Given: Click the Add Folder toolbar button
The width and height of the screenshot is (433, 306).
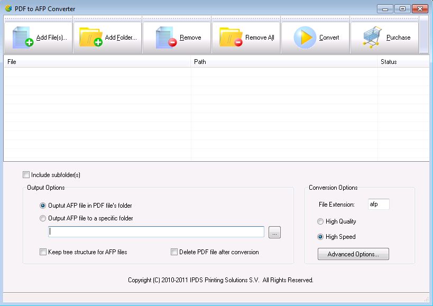Looking at the screenshot, I should tap(108, 37).
